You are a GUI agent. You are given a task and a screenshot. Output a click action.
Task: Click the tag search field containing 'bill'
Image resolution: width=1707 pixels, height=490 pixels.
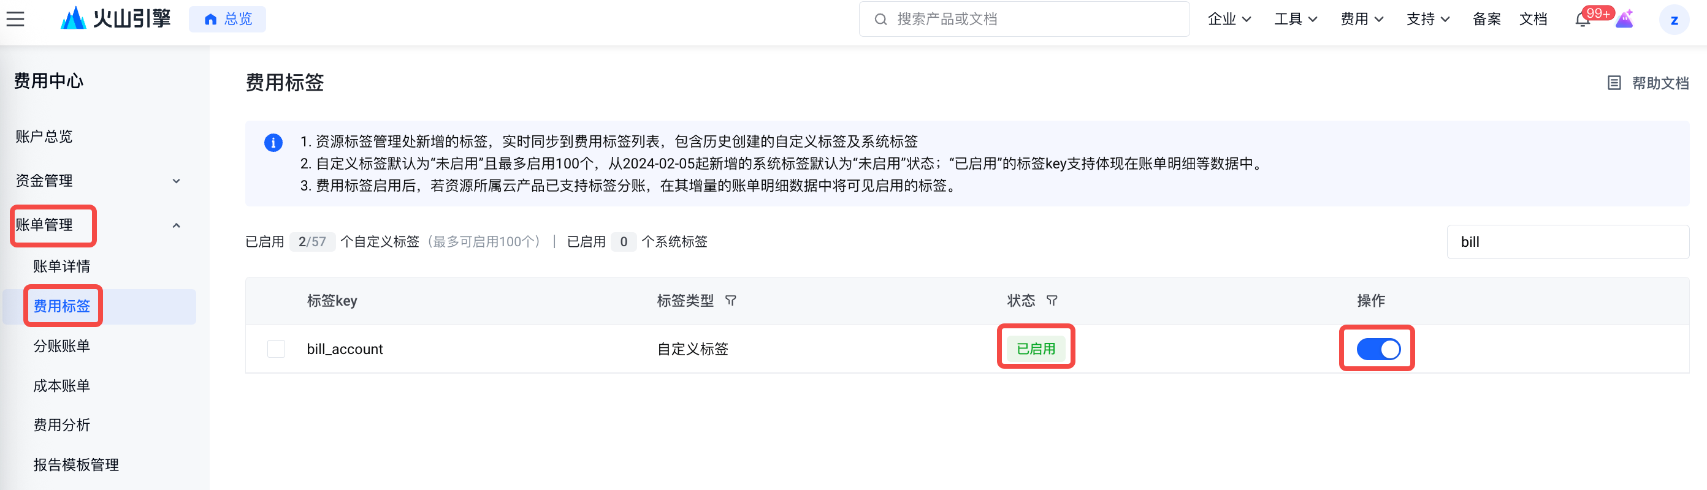coord(1567,242)
